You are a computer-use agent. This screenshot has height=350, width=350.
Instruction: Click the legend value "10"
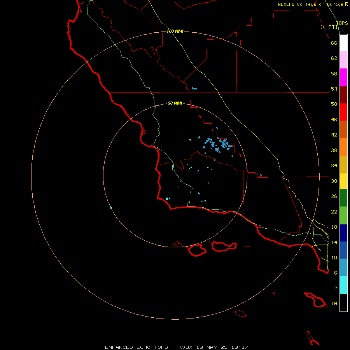click(334, 257)
